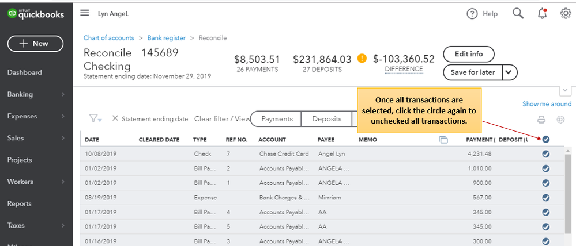Image resolution: width=576 pixels, height=246 pixels.
Task: Click the 10/08/2019 date cell
Action: (101, 154)
